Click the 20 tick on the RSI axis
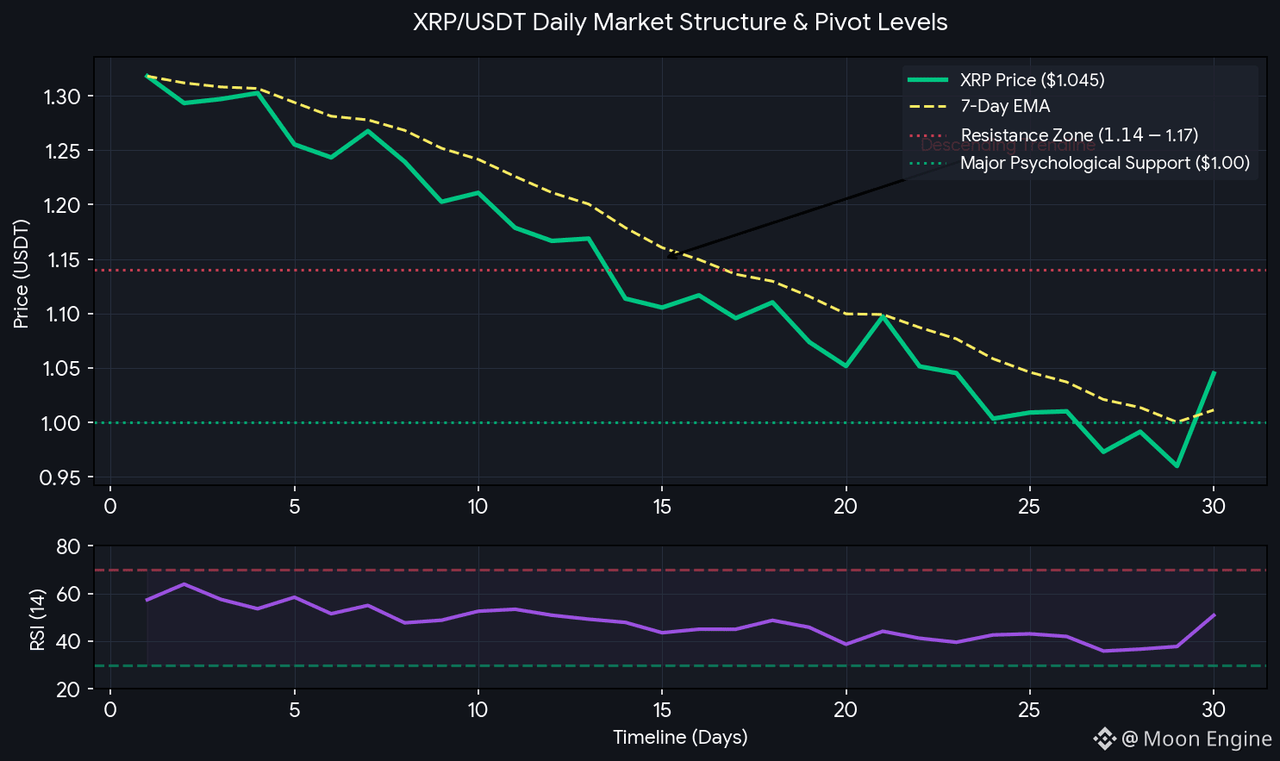Image resolution: width=1280 pixels, height=761 pixels. click(x=70, y=689)
